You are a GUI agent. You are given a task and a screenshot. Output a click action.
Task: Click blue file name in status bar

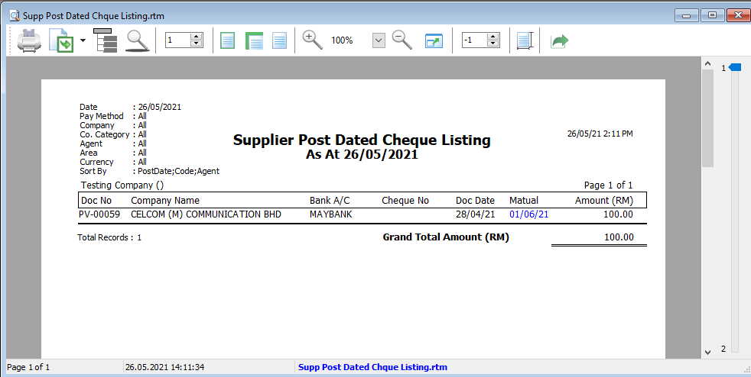coord(372,367)
